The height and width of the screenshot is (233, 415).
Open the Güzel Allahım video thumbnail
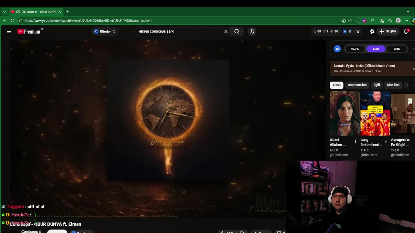(x=344, y=113)
